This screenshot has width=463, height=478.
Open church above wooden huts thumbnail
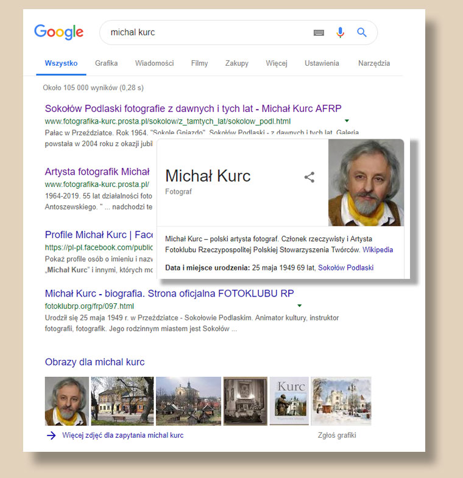point(188,401)
